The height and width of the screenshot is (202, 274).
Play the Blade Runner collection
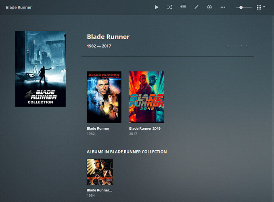tap(157, 7)
